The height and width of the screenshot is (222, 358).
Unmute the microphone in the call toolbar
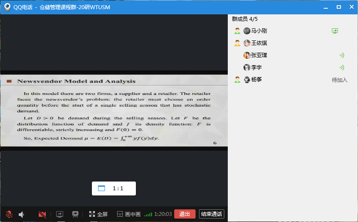point(9,214)
